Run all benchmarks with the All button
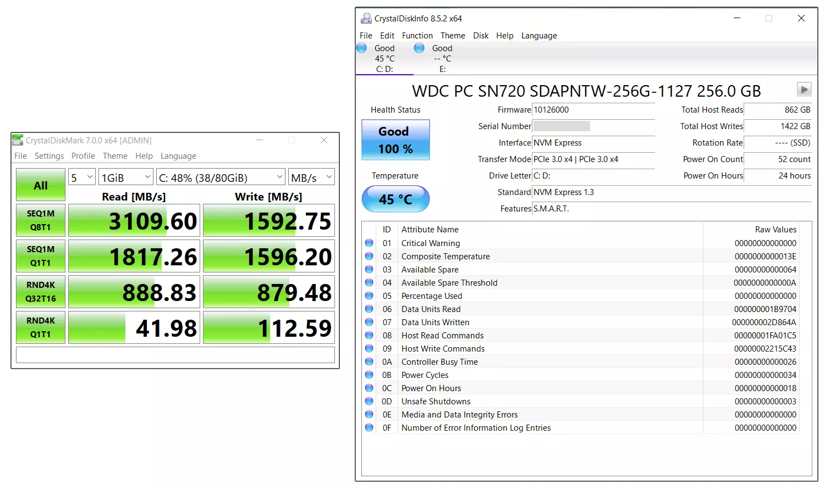The width and height of the screenshot is (825, 490). [41, 185]
